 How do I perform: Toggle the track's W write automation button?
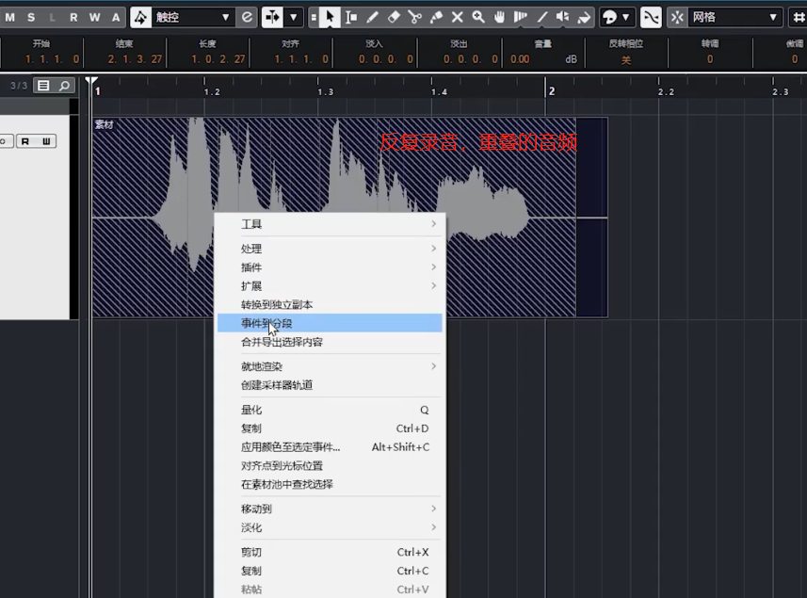[46, 141]
